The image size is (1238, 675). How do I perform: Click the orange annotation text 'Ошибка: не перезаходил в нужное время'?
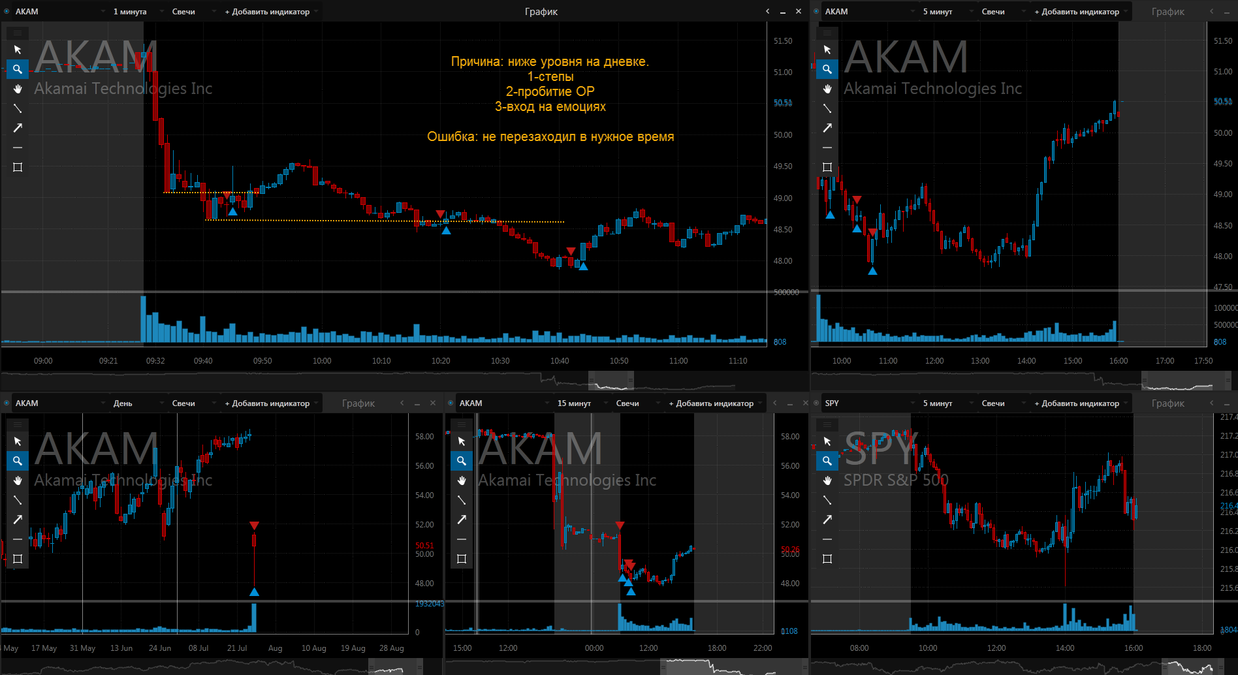click(x=550, y=136)
